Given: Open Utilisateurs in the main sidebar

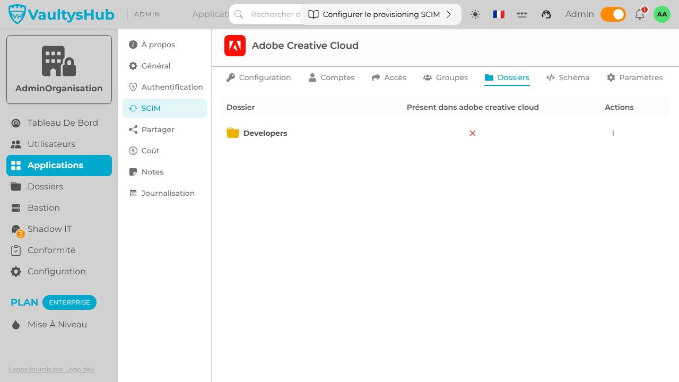Looking at the screenshot, I should pos(59,144).
